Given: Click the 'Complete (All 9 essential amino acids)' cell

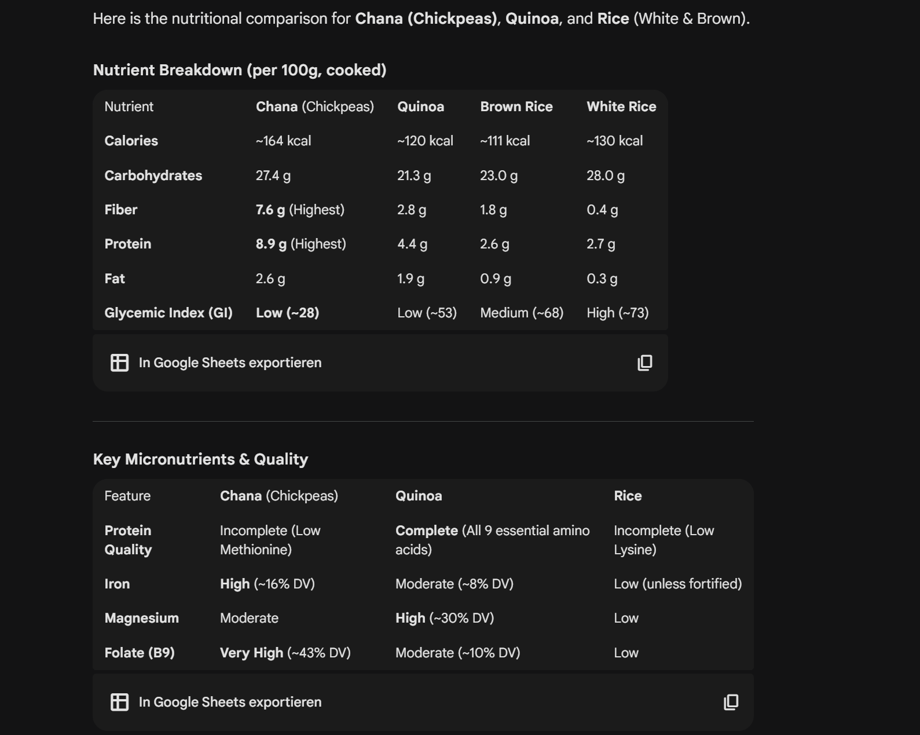Looking at the screenshot, I should [492, 540].
